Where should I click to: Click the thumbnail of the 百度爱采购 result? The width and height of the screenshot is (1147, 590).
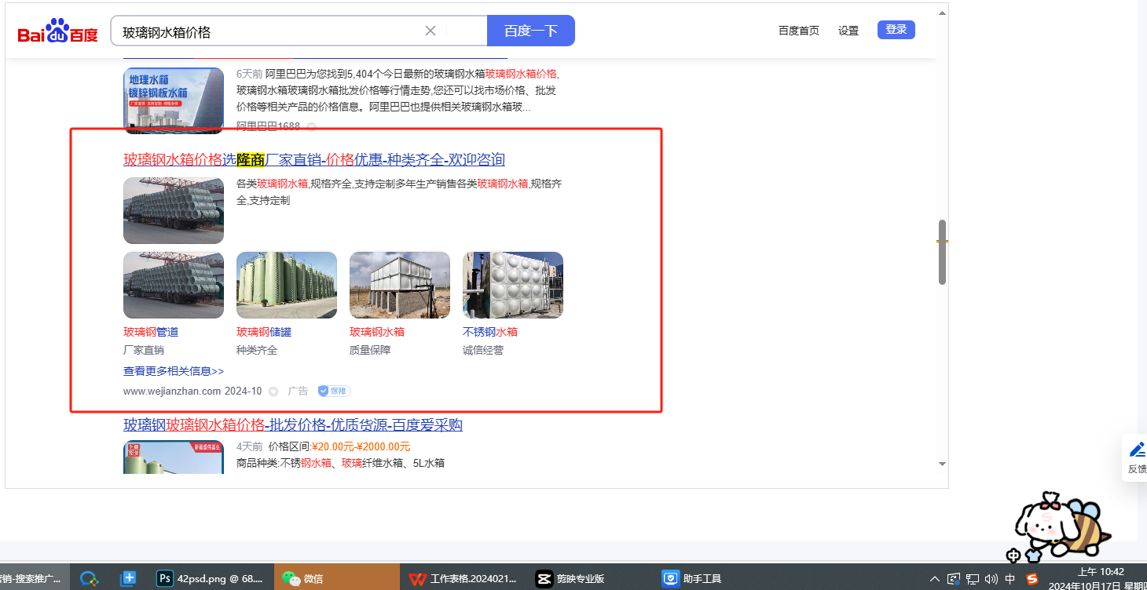coord(174,457)
